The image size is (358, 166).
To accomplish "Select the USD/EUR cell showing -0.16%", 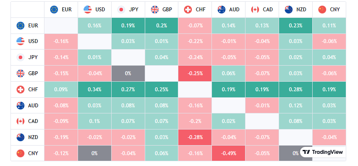I will point(61,41).
